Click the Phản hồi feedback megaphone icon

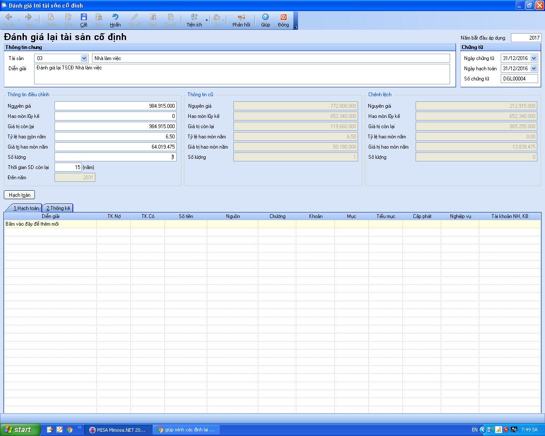pos(241,17)
